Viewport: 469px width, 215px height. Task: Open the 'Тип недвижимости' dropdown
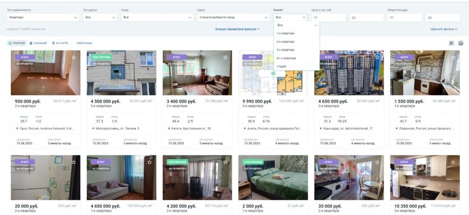click(x=42, y=17)
